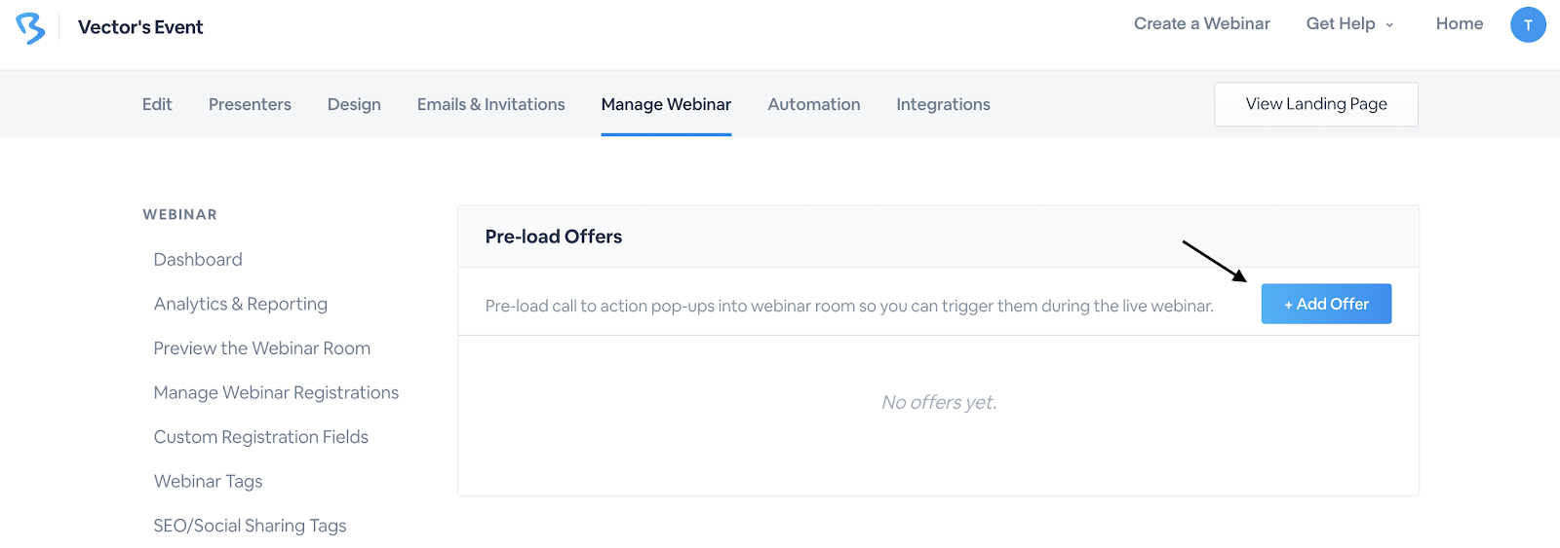Select Preview the Webinar Room
The image size is (1560, 548).
click(x=261, y=348)
